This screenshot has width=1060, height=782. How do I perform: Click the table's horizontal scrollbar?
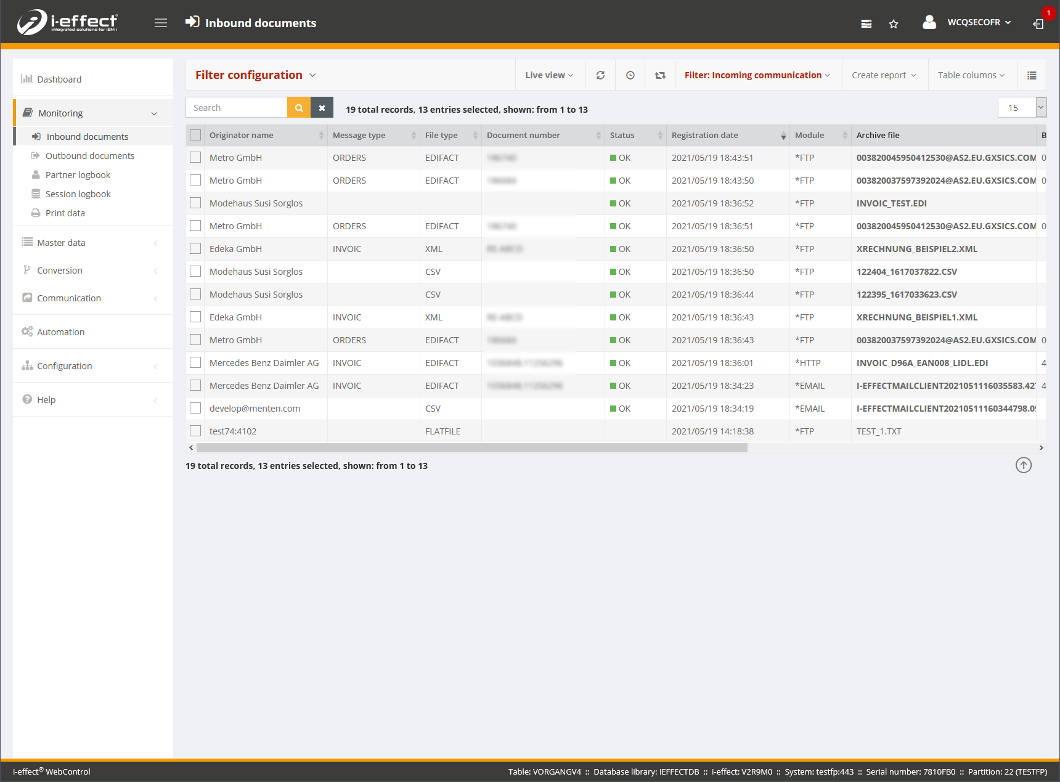click(471, 448)
